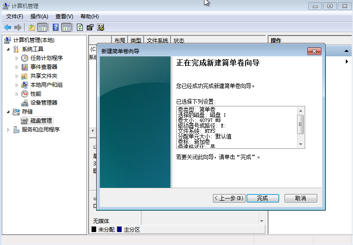Open the 查看(V) menu

point(64,17)
